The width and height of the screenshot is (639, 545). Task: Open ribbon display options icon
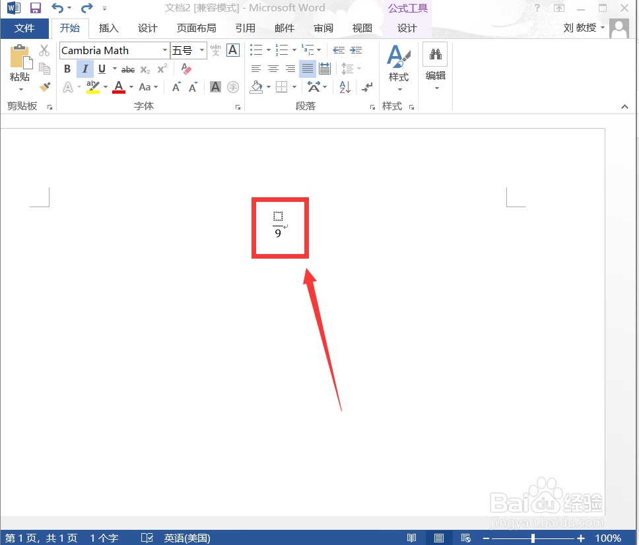click(559, 8)
